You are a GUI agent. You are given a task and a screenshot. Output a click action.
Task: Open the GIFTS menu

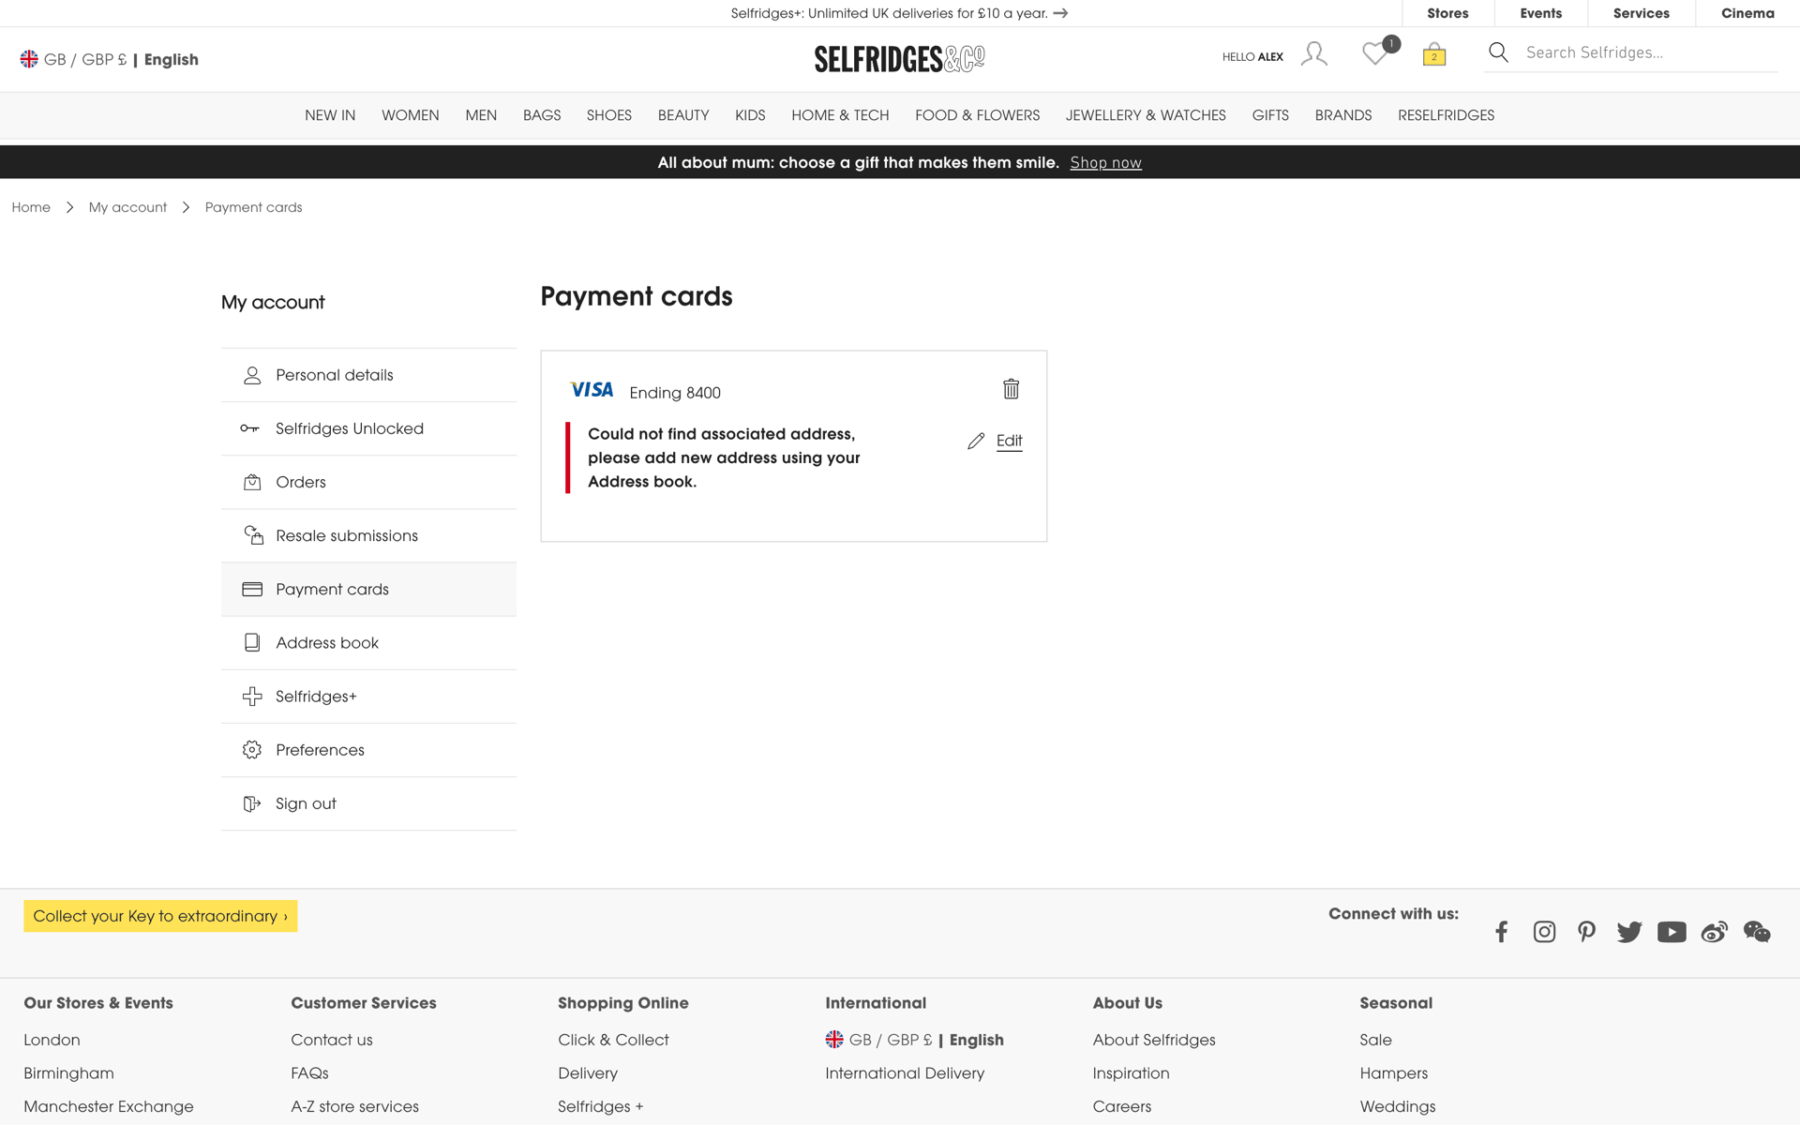(1270, 115)
